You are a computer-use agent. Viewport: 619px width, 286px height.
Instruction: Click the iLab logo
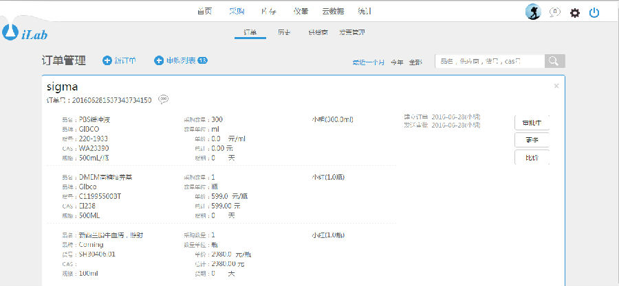pyautogui.click(x=25, y=33)
